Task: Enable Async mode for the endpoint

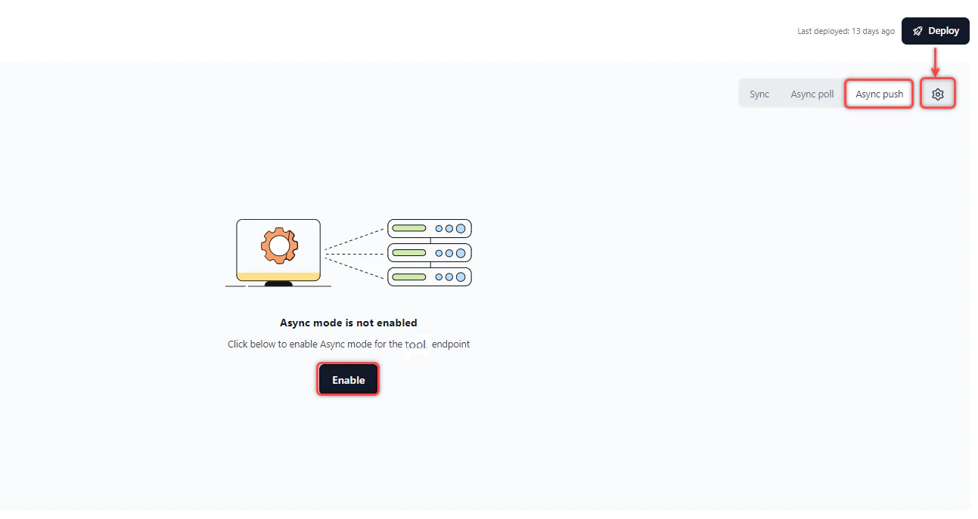Action: pyautogui.click(x=347, y=378)
